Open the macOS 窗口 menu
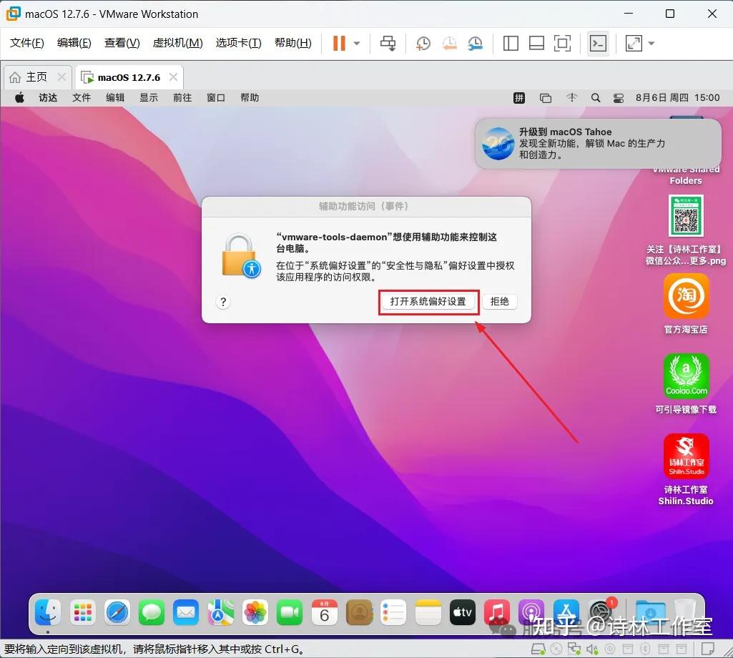733x658 pixels. (x=216, y=98)
